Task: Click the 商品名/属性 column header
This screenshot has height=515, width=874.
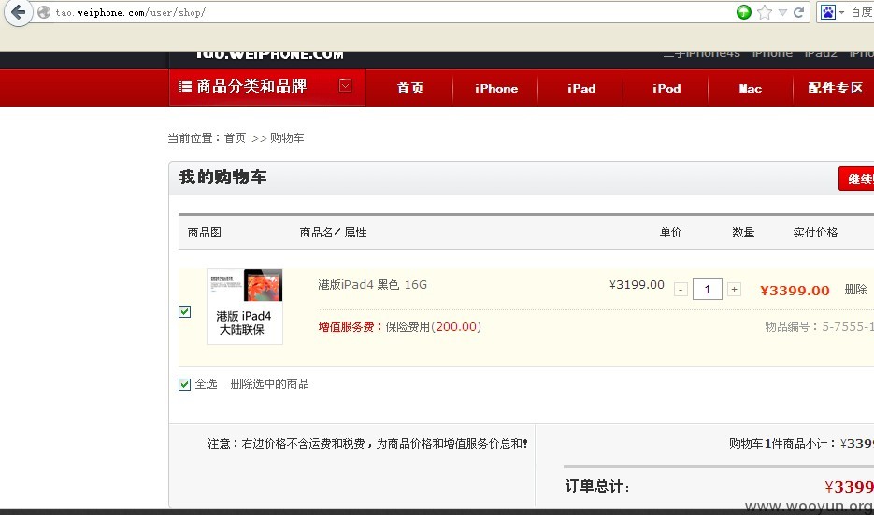Action: click(x=334, y=233)
